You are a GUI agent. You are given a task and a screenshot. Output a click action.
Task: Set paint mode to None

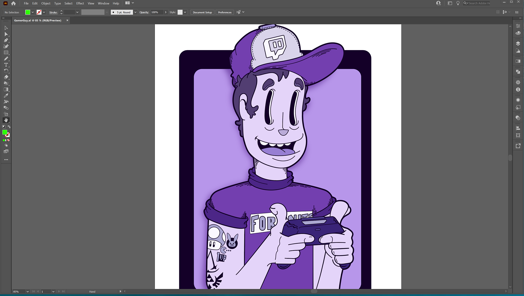pyautogui.click(x=8, y=140)
